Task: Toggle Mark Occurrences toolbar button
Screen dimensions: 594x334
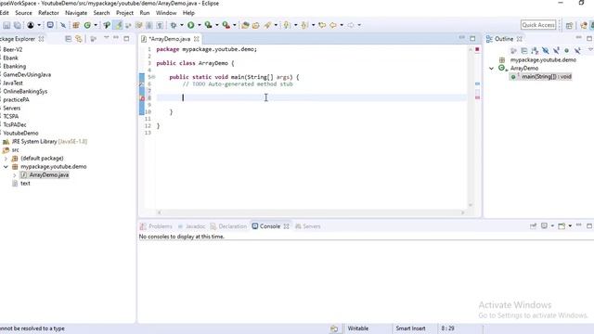Action: 118,25
